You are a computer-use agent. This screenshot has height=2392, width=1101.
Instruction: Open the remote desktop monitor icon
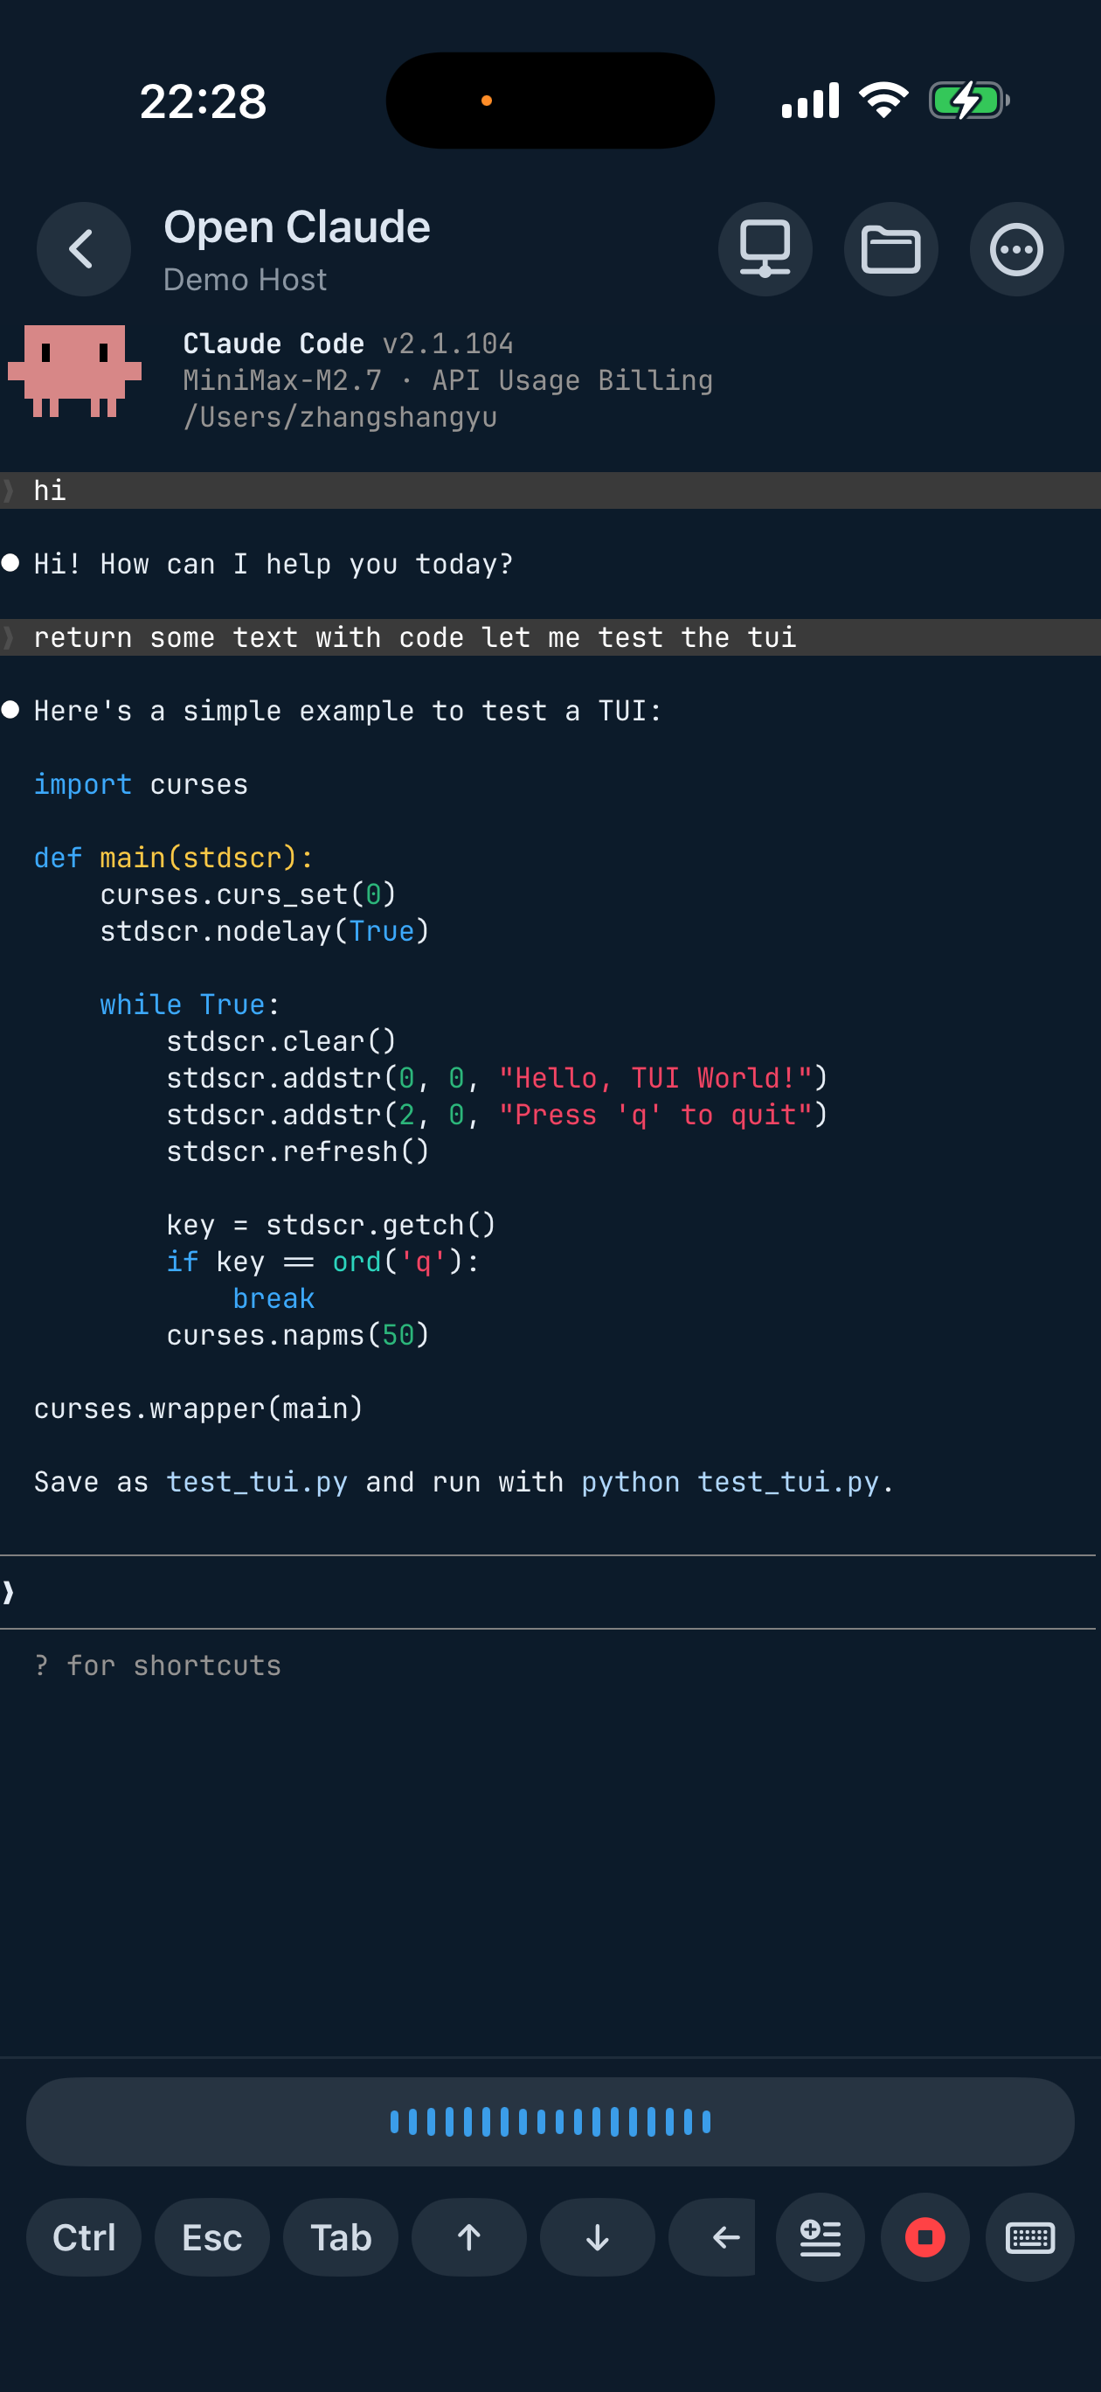pos(765,249)
